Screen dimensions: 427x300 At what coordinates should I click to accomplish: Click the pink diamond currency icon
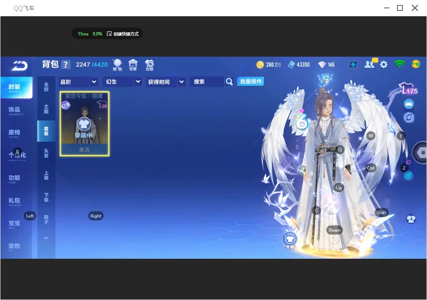(322, 65)
